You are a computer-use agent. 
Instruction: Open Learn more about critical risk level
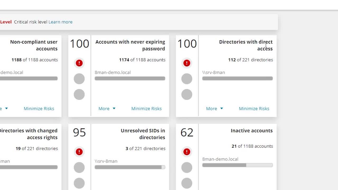click(60, 22)
